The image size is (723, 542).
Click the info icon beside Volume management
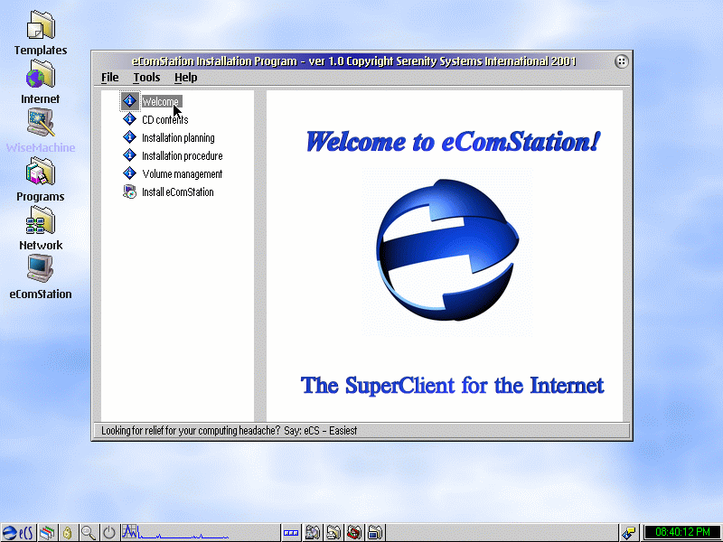[129, 173]
